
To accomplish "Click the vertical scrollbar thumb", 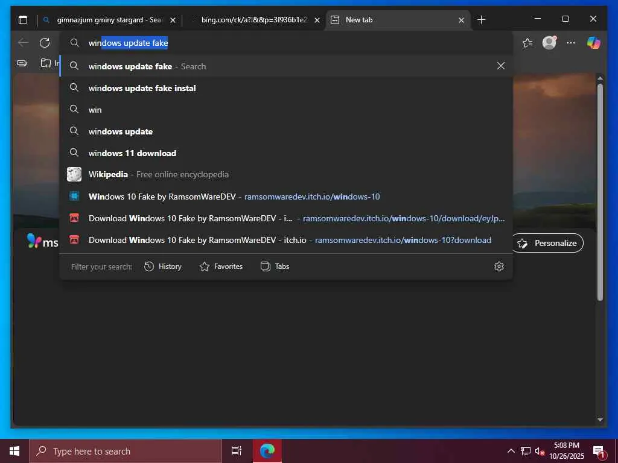I will tap(600, 192).
